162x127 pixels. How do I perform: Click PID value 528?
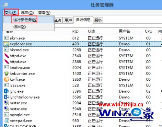(x=75, y=85)
